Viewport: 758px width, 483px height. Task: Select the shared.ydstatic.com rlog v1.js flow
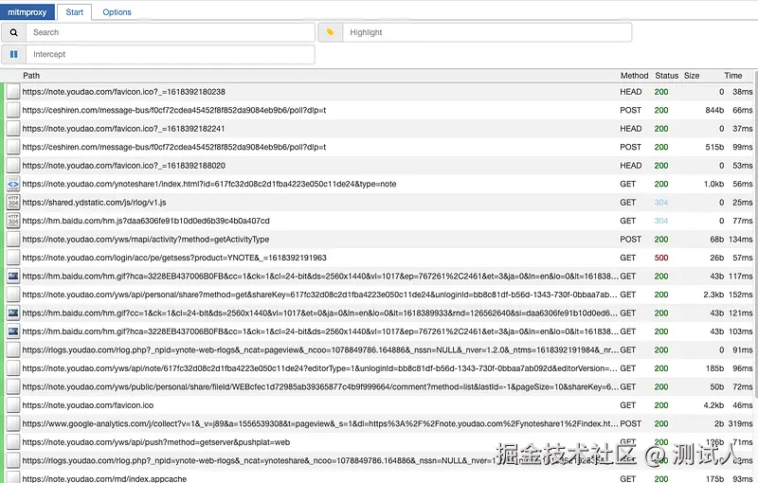(379, 203)
